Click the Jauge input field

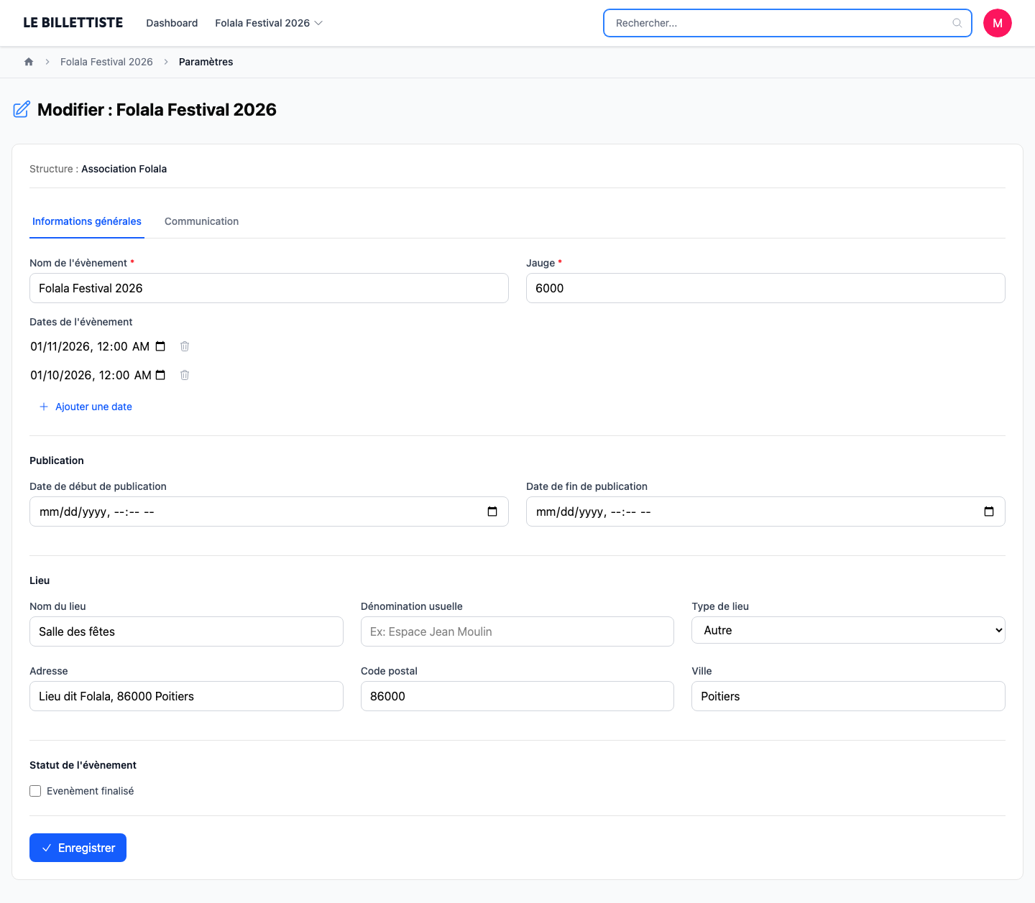(x=765, y=288)
